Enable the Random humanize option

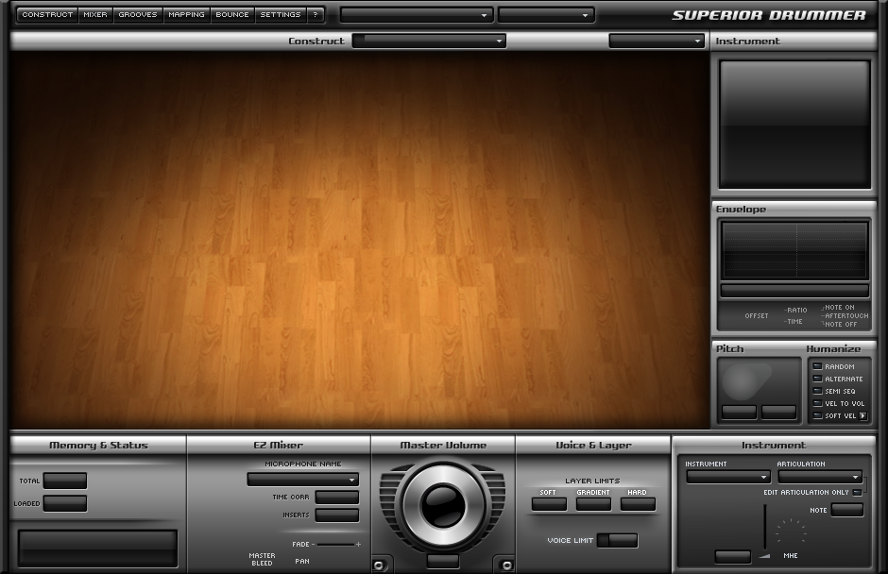817,366
